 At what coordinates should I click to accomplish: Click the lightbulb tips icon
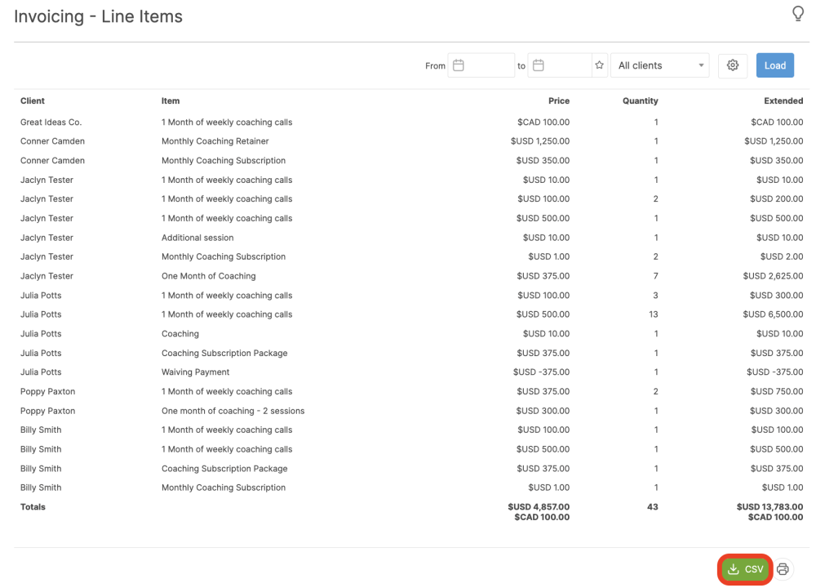click(798, 14)
